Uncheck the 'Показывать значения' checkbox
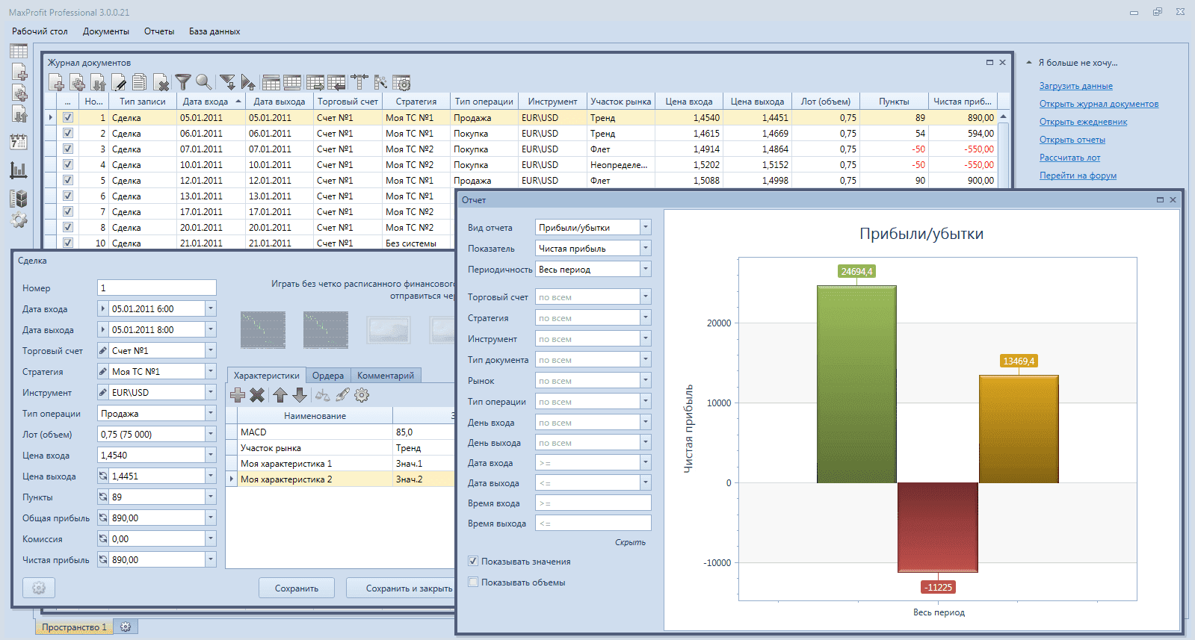The width and height of the screenshot is (1195, 640). click(x=473, y=561)
